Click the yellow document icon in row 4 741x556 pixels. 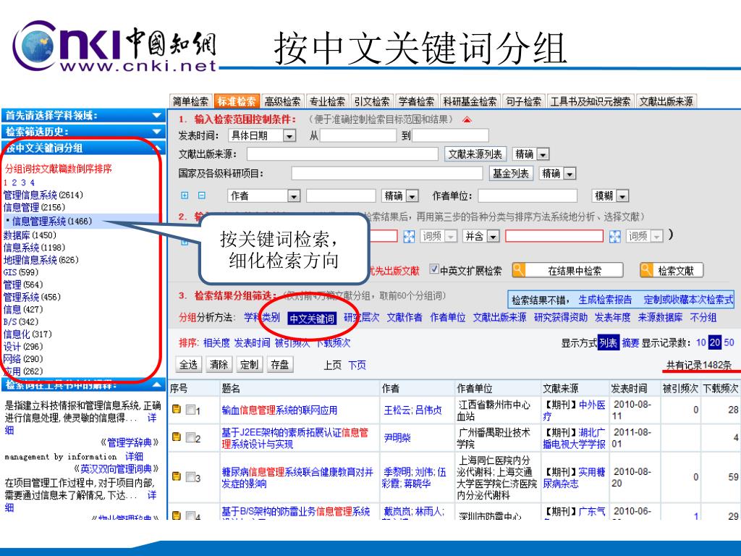pos(177,515)
